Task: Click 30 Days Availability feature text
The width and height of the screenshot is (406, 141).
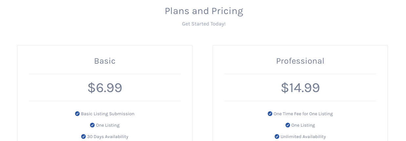Action: pyautogui.click(x=108, y=137)
